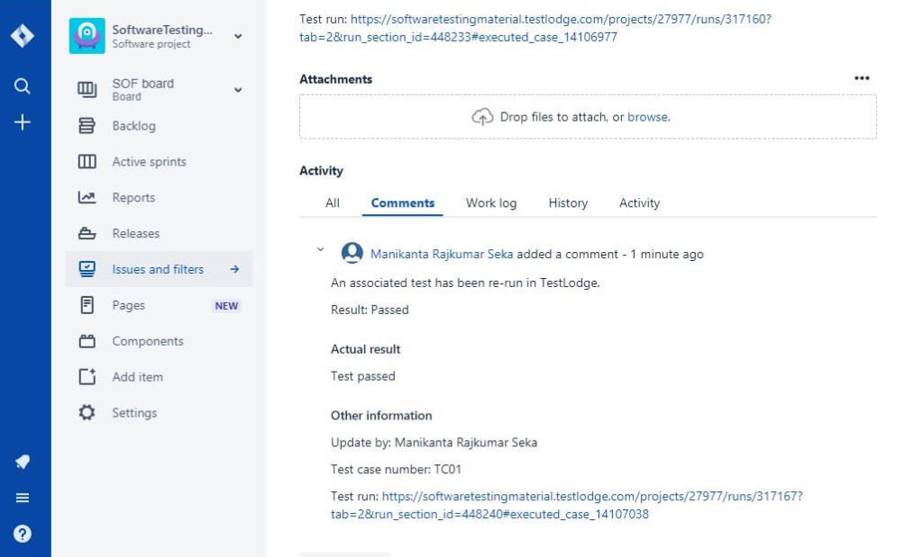Open Components via the calendar-style icon
Screen dimensions: 923x557
(x=87, y=341)
